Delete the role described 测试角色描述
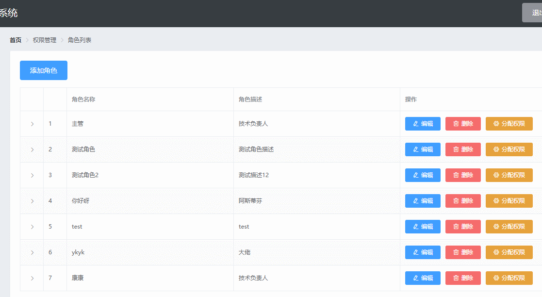Viewport: 542px width, 297px height. click(463, 149)
